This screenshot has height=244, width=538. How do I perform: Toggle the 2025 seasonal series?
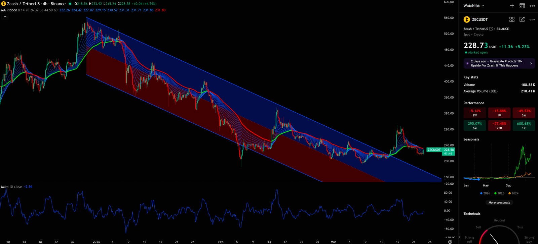(x=499, y=193)
